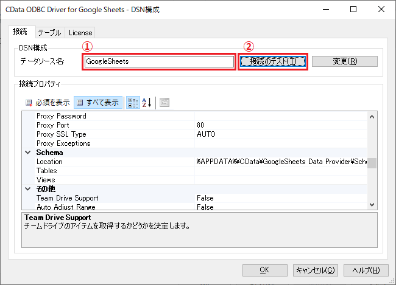Viewport: 396px width, 285px height.
Task: Select the Team Drive Support property
Action: tap(67, 198)
